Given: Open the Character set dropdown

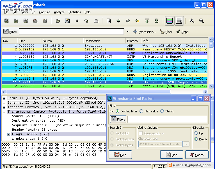Looking at the screenshot, I should 186,144.
